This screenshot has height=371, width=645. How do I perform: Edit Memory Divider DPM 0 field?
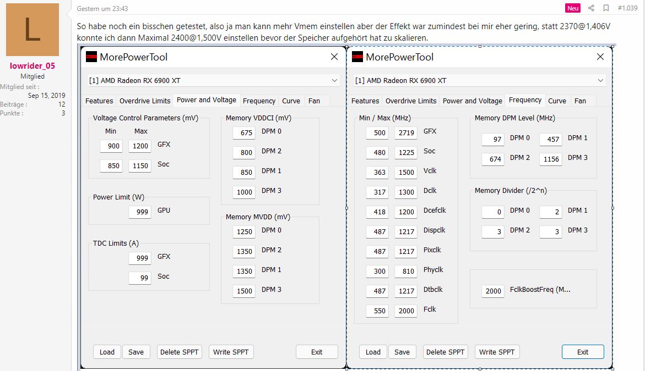[493, 212]
